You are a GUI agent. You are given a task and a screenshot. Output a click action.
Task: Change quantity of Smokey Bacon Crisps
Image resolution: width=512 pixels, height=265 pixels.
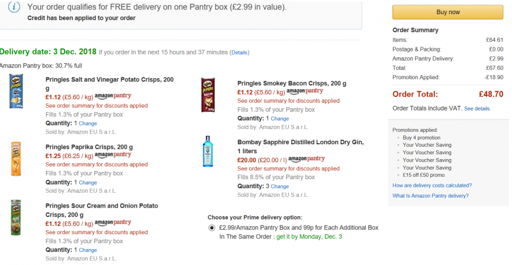280,119
